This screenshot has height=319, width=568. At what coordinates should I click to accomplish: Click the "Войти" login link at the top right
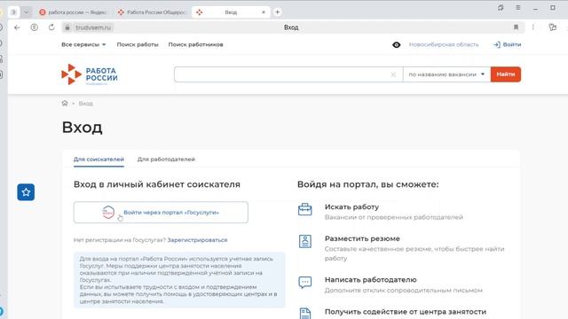(x=507, y=44)
